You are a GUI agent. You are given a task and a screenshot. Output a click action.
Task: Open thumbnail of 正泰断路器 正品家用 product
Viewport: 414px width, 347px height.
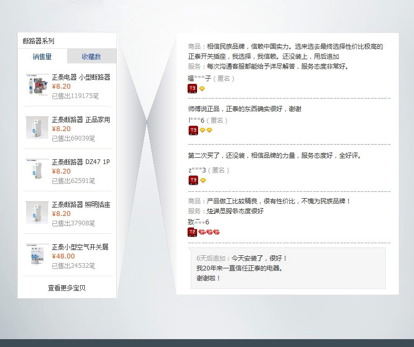tap(37, 127)
